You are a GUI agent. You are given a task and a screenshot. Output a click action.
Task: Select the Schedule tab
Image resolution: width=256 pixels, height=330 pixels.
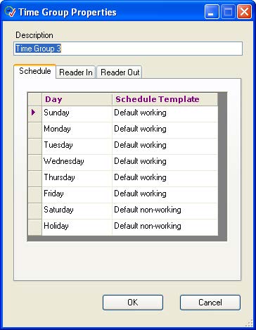pos(35,71)
